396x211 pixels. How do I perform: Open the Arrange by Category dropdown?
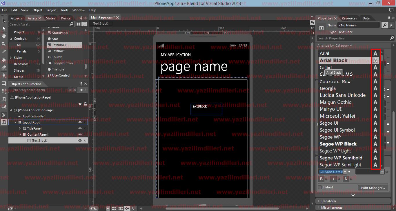pos(335,46)
